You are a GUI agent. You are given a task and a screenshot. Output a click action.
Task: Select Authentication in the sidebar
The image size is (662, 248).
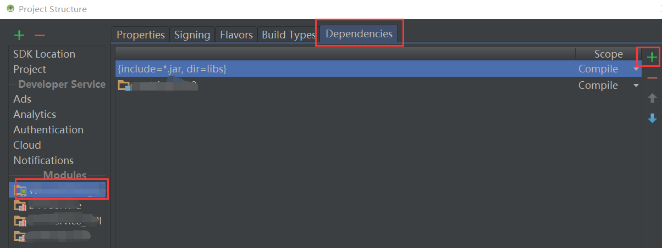click(x=48, y=129)
